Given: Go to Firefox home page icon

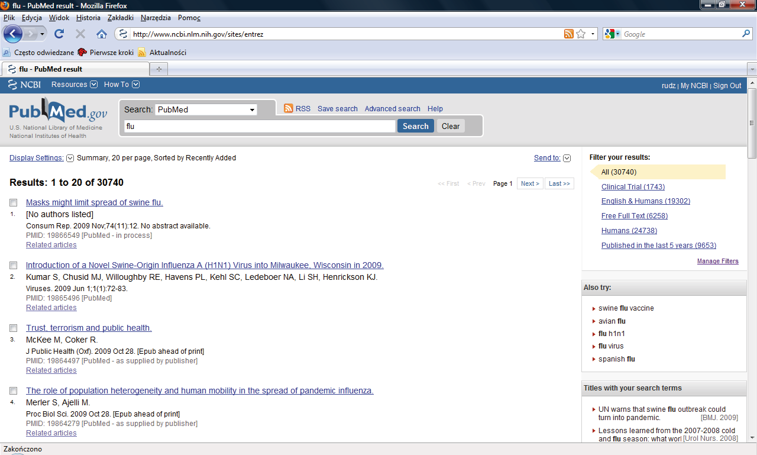Looking at the screenshot, I should pyautogui.click(x=102, y=34).
